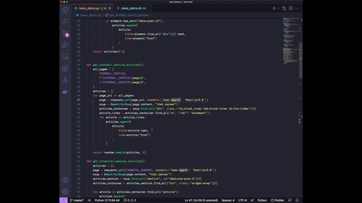The width and height of the screenshot is (362, 203).
Task: Open the remote window indicator in status bar
Action: [x=63, y=200]
